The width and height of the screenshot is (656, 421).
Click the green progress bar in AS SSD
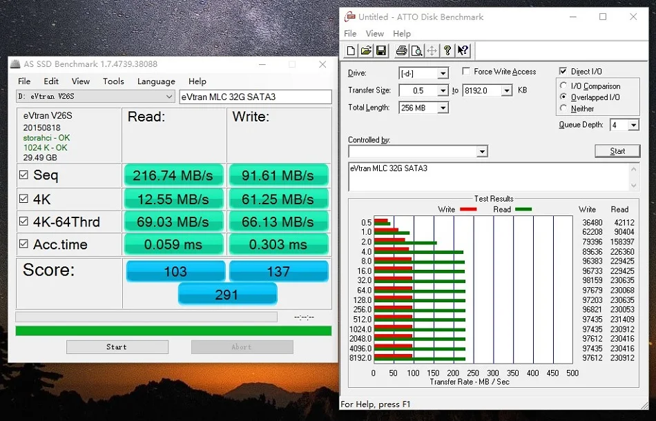173,331
